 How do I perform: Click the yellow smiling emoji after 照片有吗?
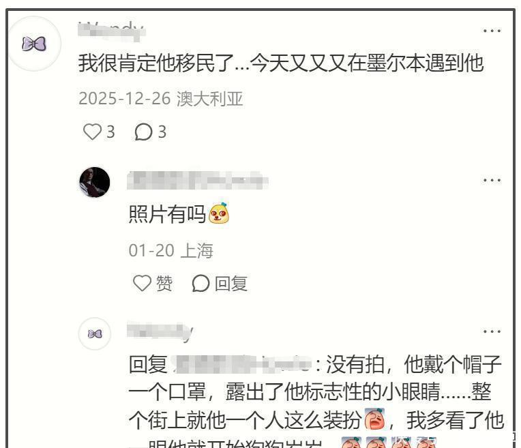click(219, 213)
